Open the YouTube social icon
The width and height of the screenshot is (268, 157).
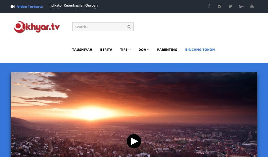[252, 6]
